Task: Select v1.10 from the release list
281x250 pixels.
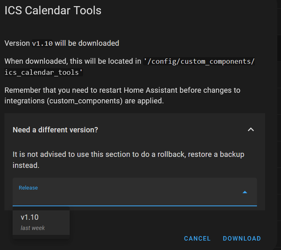Action: pyautogui.click(x=30, y=217)
